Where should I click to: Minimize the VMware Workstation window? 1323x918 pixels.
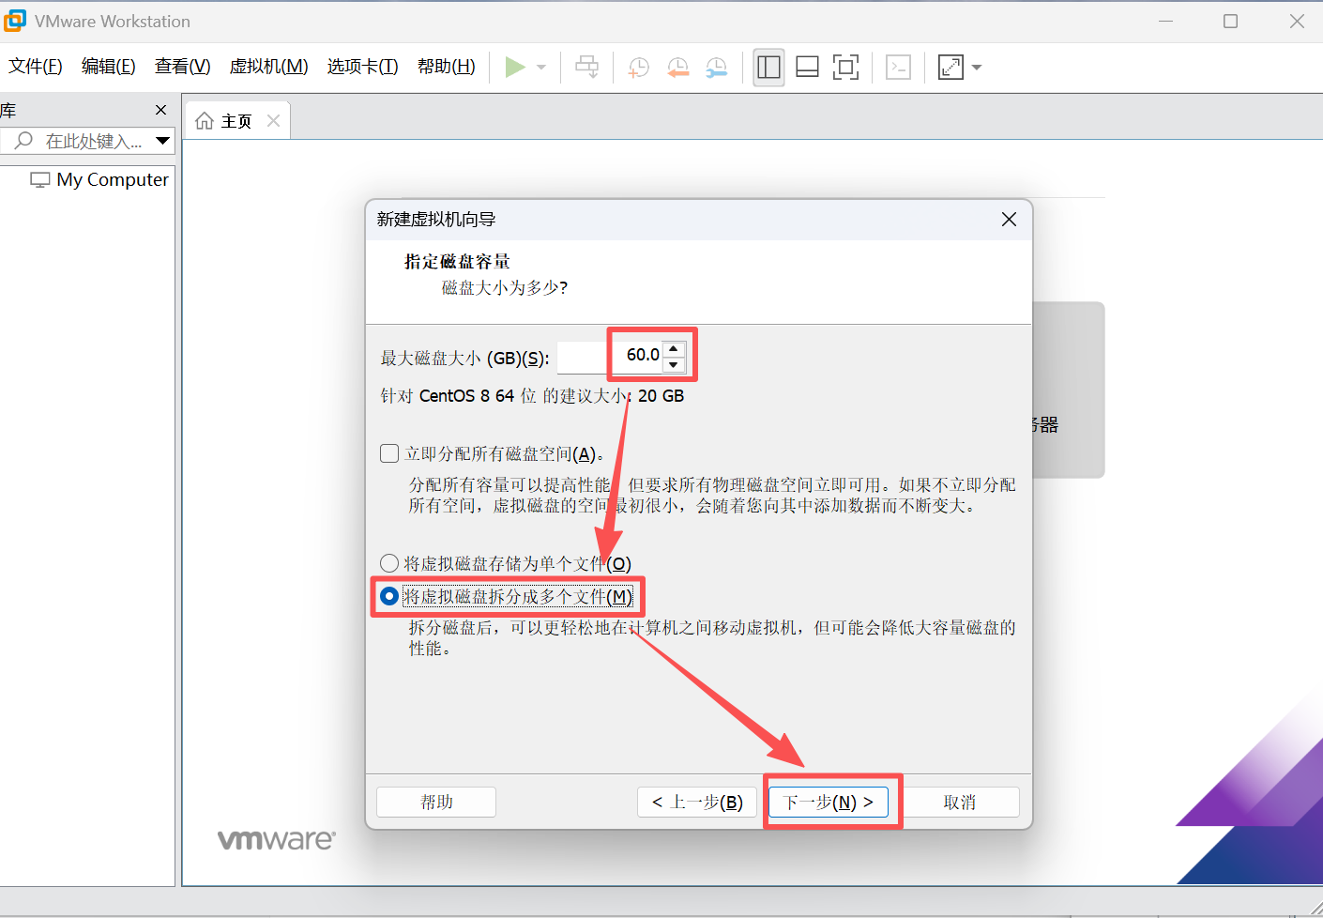pos(1166,21)
